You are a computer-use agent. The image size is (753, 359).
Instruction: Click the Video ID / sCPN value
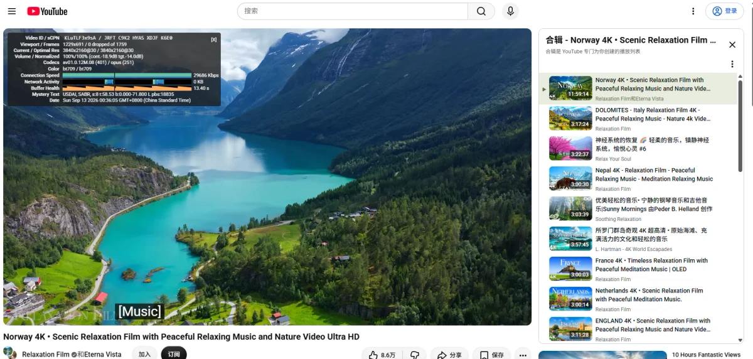tap(118, 38)
